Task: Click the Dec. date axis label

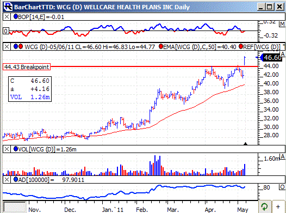Action: pyautogui.click(x=70, y=210)
